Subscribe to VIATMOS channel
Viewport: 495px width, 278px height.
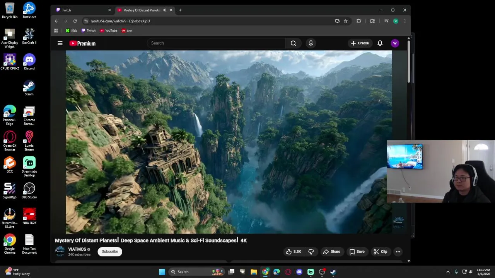(x=110, y=252)
